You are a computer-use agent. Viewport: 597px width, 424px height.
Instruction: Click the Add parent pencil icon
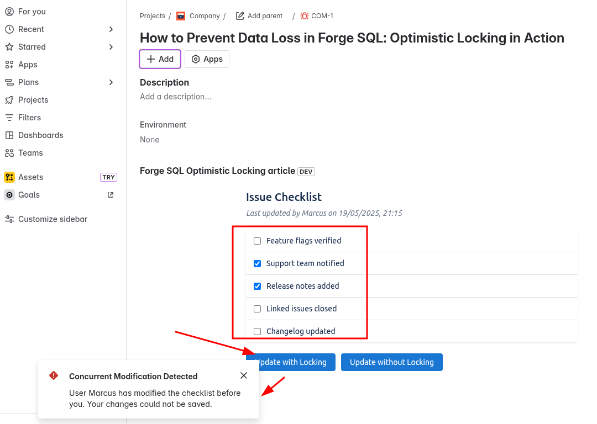[x=240, y=15]
